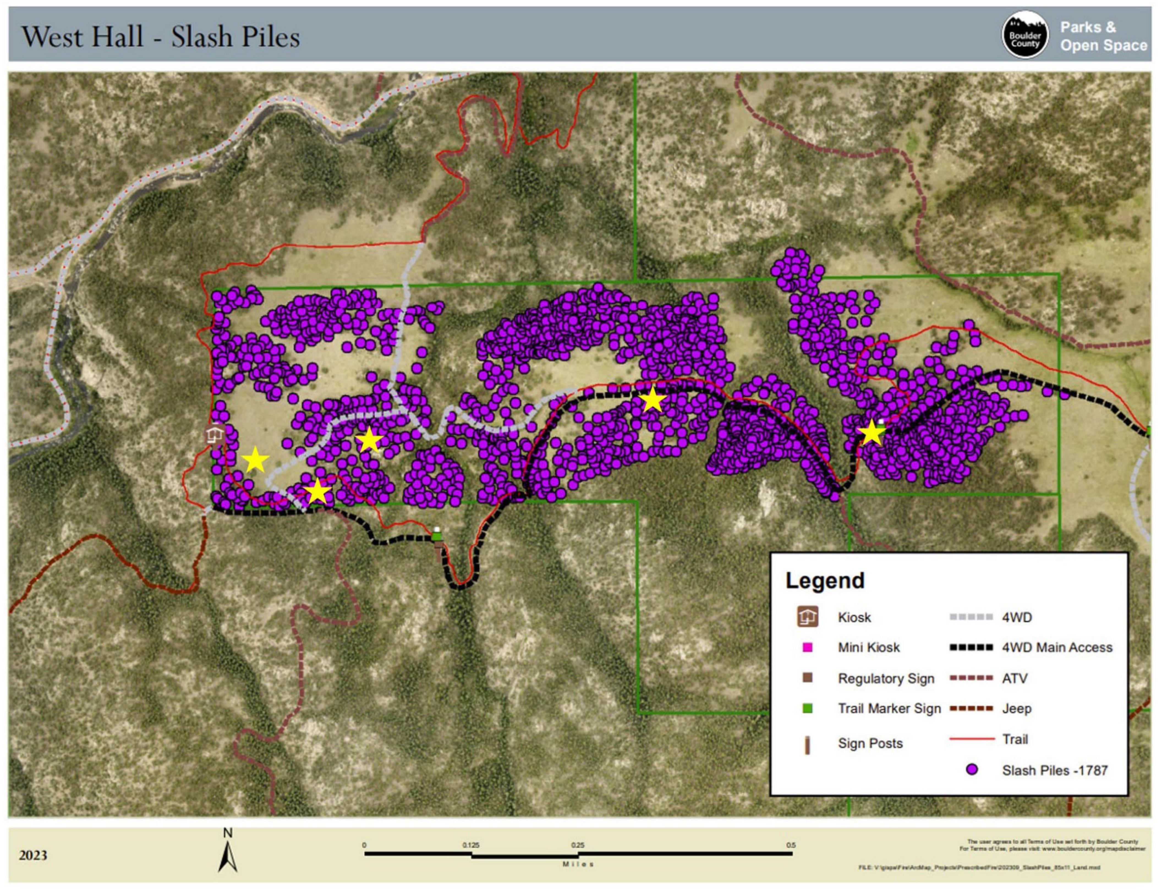Click the green Trail Marker Sign legend square

pos(807,708)
